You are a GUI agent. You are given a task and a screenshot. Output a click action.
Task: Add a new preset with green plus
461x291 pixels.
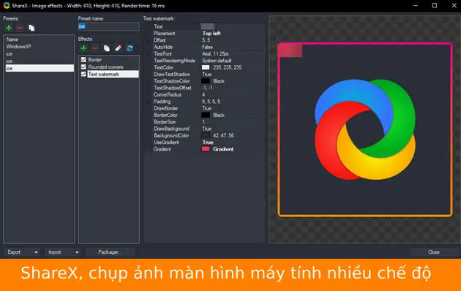tap(9, 28)
